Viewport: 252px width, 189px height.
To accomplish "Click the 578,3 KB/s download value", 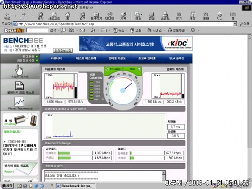I will click(x=76, y=102).
